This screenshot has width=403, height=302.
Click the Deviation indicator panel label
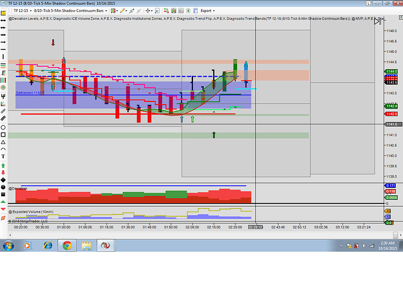coord(18,188)
